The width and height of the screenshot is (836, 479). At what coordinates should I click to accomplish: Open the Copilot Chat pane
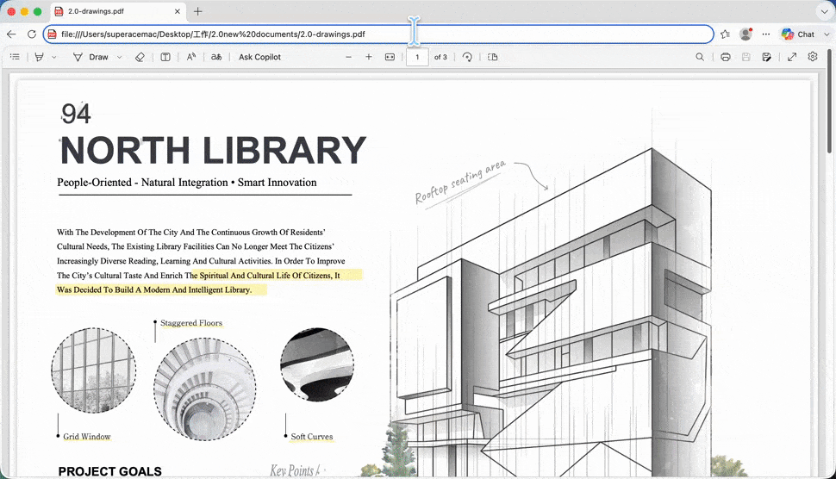[x=798, y=34]
